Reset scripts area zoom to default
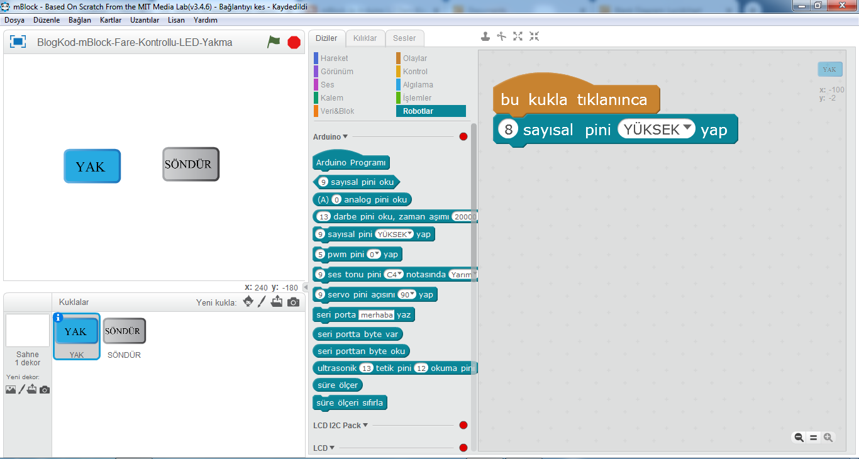This screenshot has height=459, width=859. pyautogui.click(x=814, y=438)
